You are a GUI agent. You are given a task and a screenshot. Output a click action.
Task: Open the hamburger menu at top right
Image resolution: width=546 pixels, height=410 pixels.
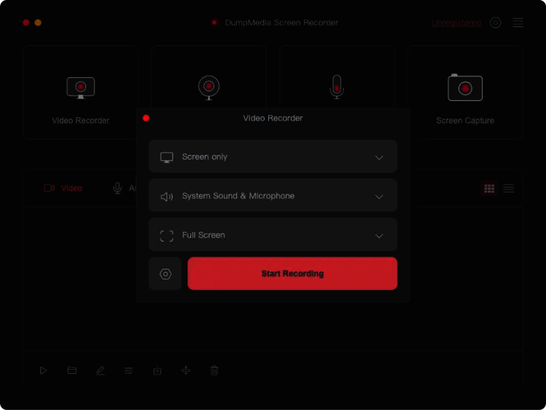(x=518, y=23)
